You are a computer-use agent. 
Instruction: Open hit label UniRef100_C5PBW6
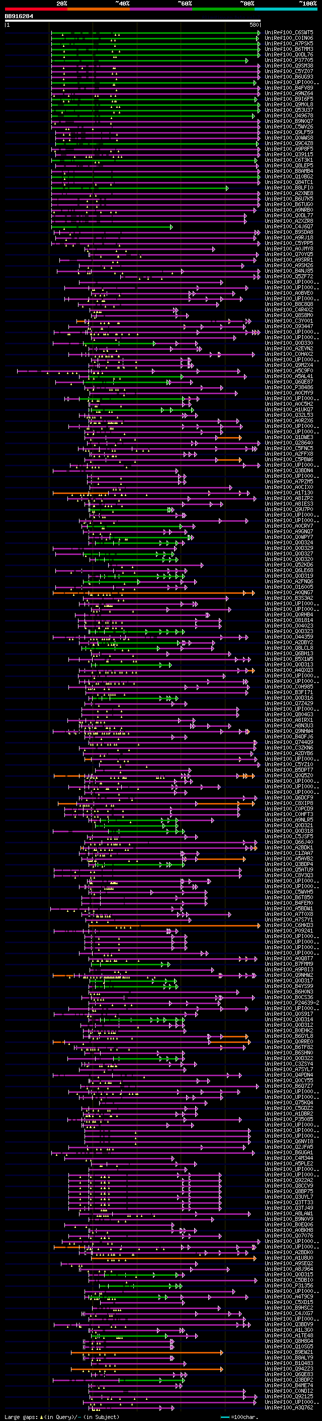(289, 460)
